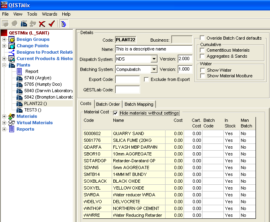Open the Wizards menu
270x222 pixels.
(49, 14)
